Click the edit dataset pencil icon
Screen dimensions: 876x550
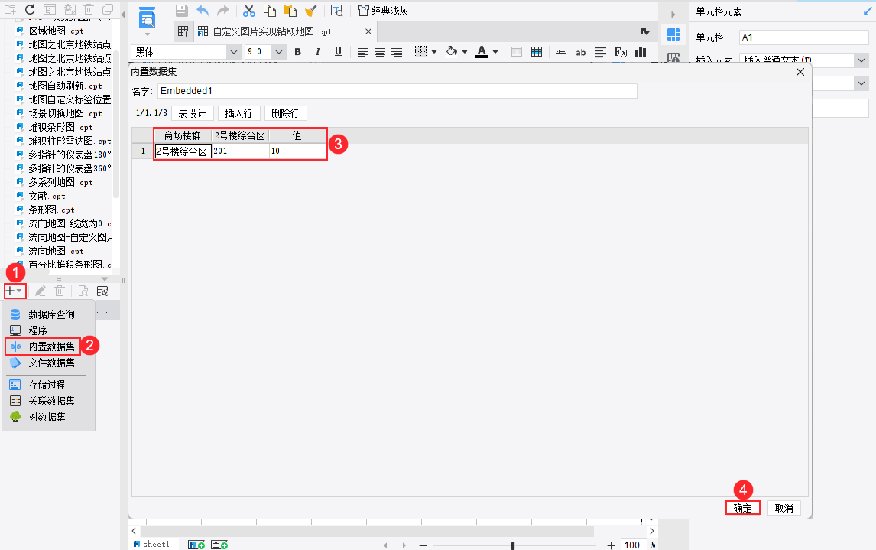(x=41, y=291)
